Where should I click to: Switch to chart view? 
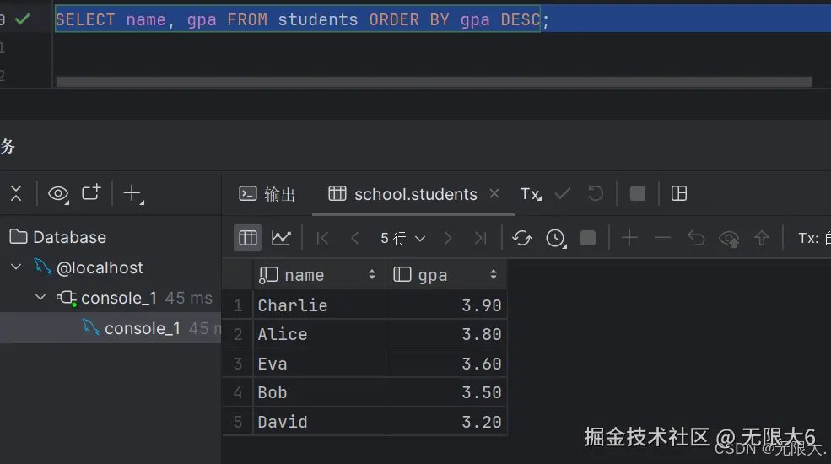[281, 238]
